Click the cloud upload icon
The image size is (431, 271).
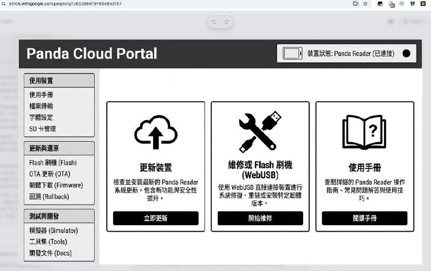pos(156,132)
